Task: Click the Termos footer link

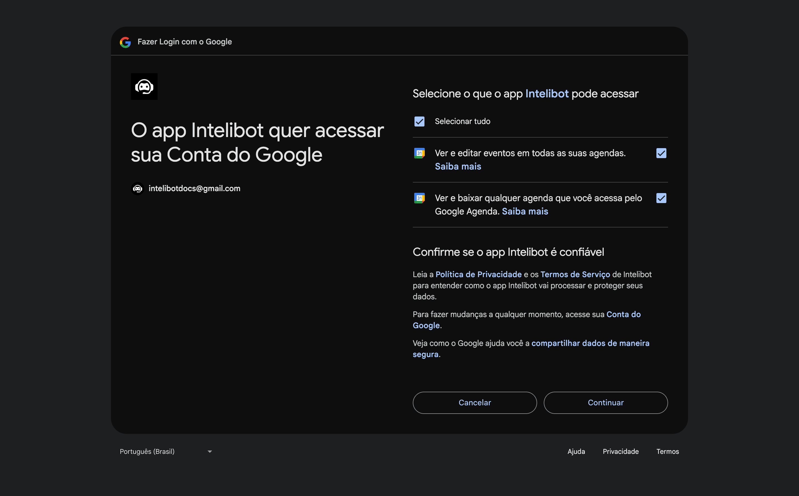Action: [x=667, y=452]
